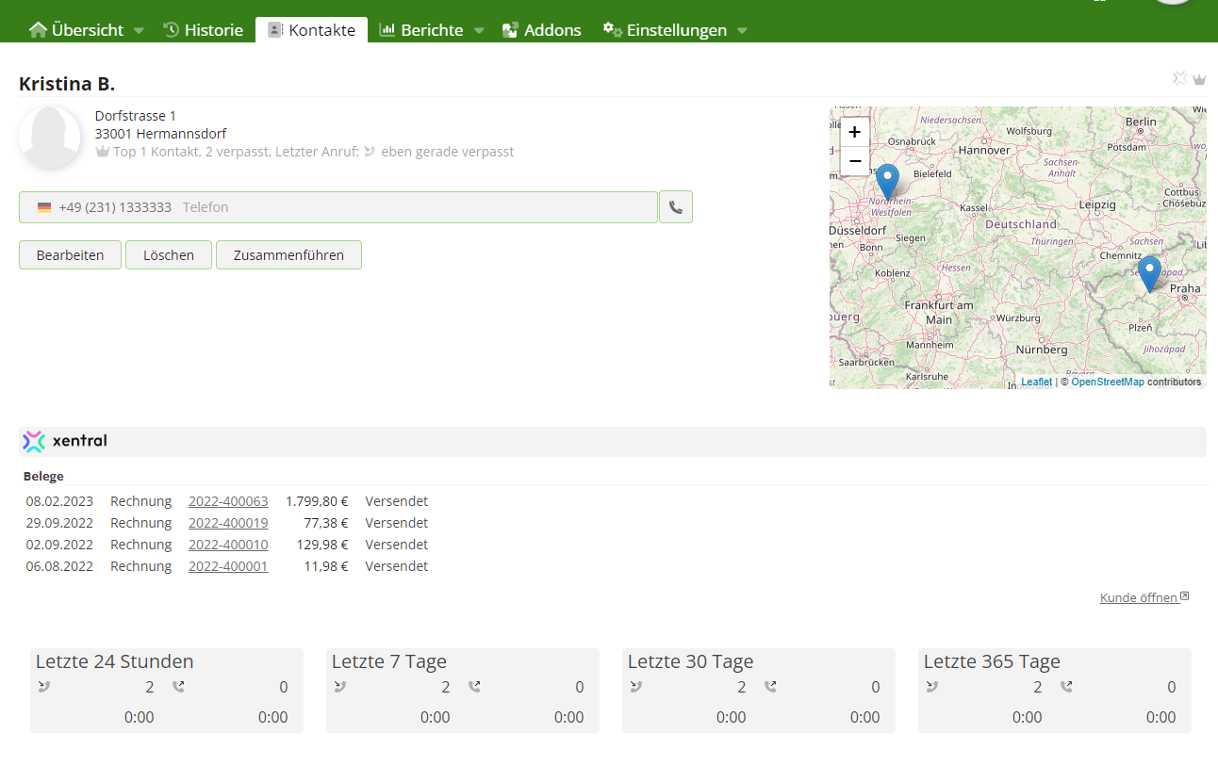Click Kristina B.'s avatar picture
Image resolution: width=1218 pixels, height=766 pixels.
click(x=50, y=138)
